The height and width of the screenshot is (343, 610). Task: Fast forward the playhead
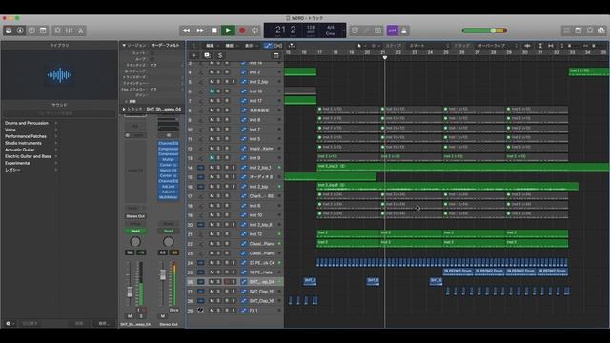[x=200, y=30]
